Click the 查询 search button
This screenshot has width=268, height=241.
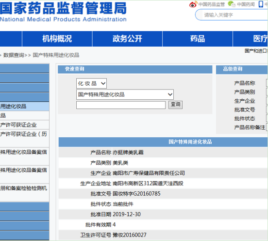pyautogui.click(x=176, y=105)
